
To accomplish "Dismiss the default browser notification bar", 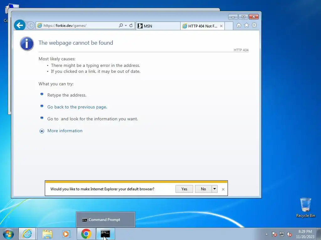I will pyautogui.click(x=223, y=189).
